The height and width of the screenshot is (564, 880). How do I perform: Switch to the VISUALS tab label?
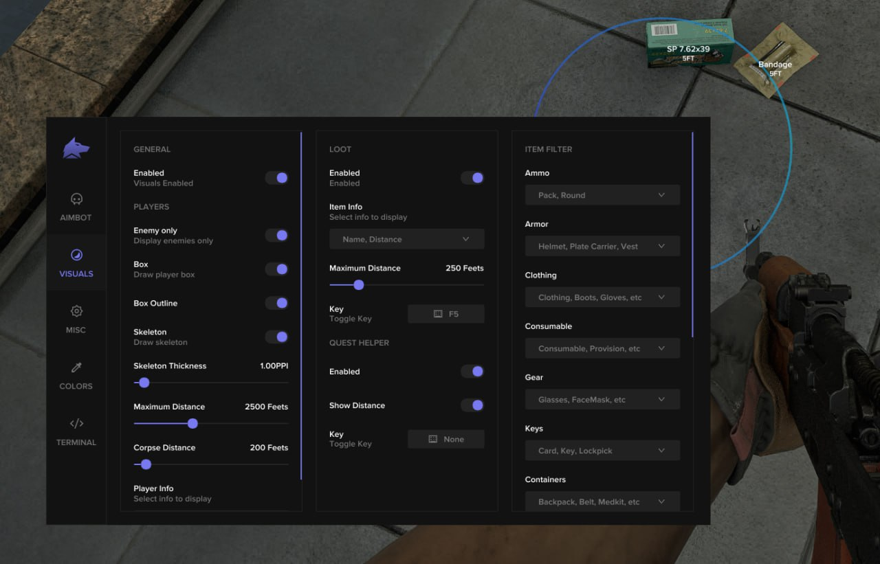coord(76,274)
